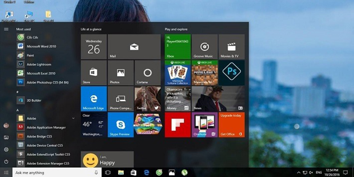The height and width of the screenshot is (177, 354).
Task: Open the Twitter tile
Action: (147, 98)
